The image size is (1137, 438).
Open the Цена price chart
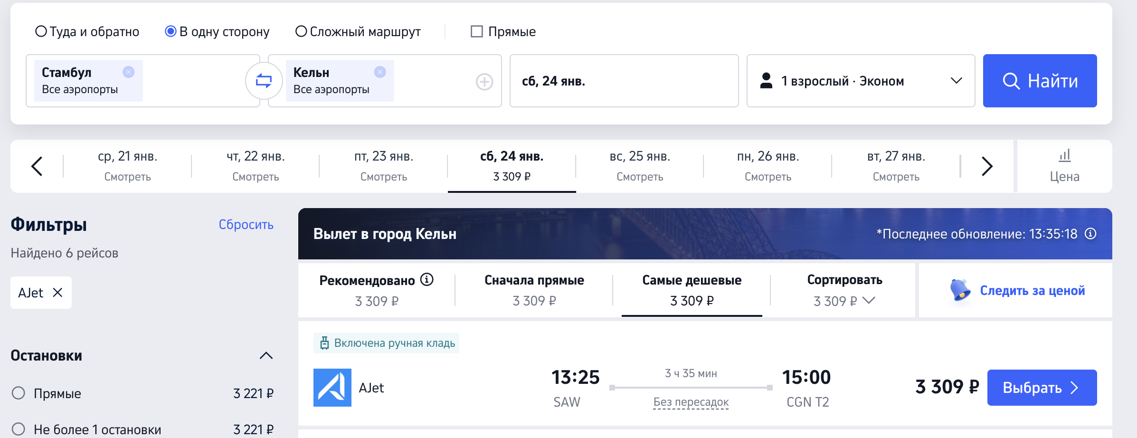click(x=1064, y=166)
